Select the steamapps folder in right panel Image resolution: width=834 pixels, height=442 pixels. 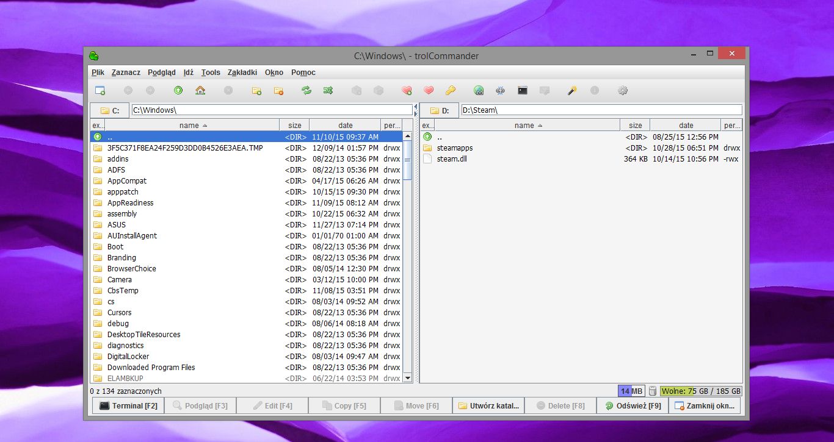click(x=581, y=148)
